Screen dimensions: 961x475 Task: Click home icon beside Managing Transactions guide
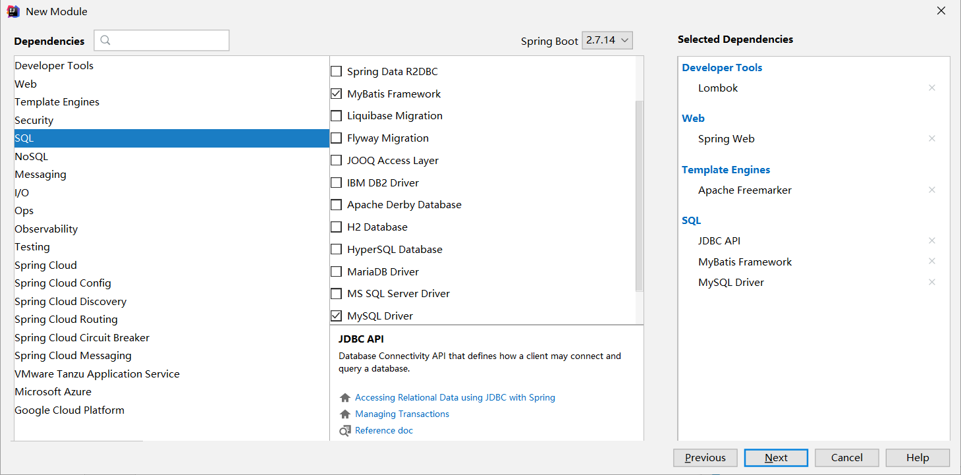pos(344,414)
